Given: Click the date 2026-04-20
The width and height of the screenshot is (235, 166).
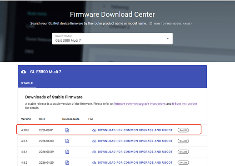Looking at the screenshot, I should (46, 163).
